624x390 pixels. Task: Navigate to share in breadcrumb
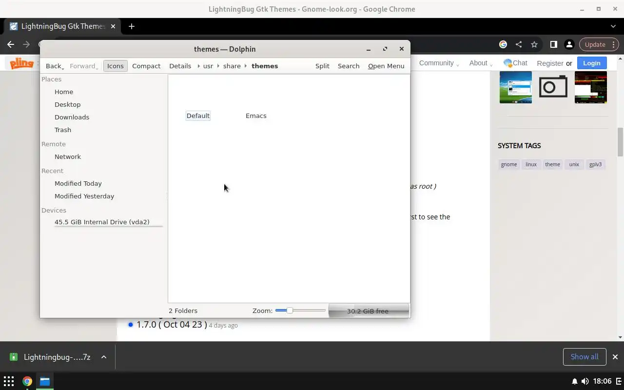click(x=232, y=66)
